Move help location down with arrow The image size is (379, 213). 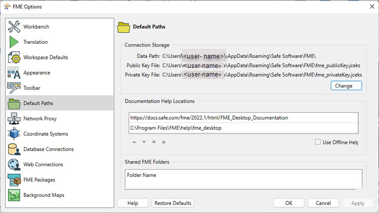coord(144,142)
